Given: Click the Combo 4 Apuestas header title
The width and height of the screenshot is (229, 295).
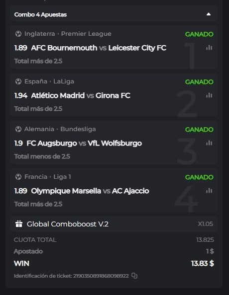Looking at the screenshot, I should point(40,14).
